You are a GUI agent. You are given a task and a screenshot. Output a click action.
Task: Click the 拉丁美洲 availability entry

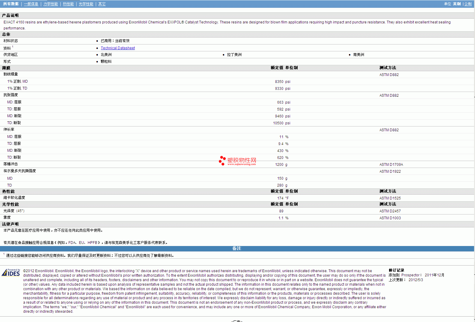(234, 55)
